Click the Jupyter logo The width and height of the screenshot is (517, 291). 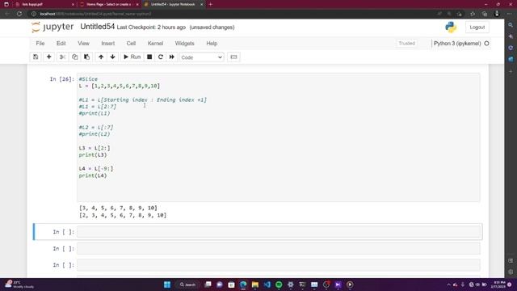click(x=53, y=27)
